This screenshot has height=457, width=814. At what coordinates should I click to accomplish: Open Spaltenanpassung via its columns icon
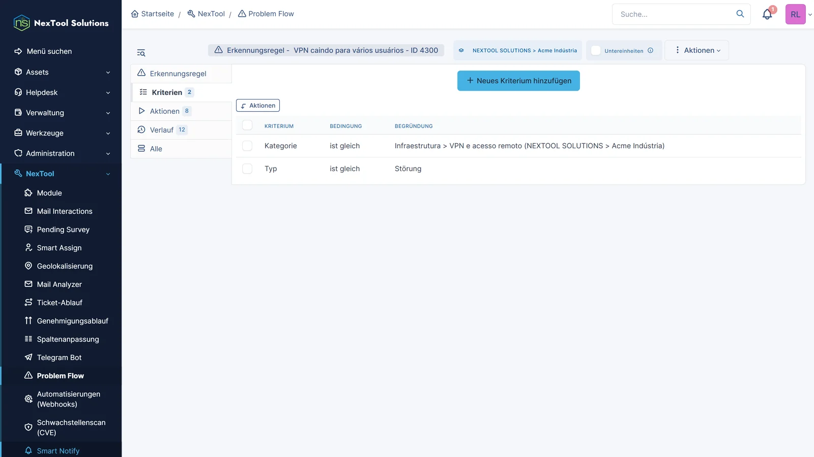click(28, 339)
